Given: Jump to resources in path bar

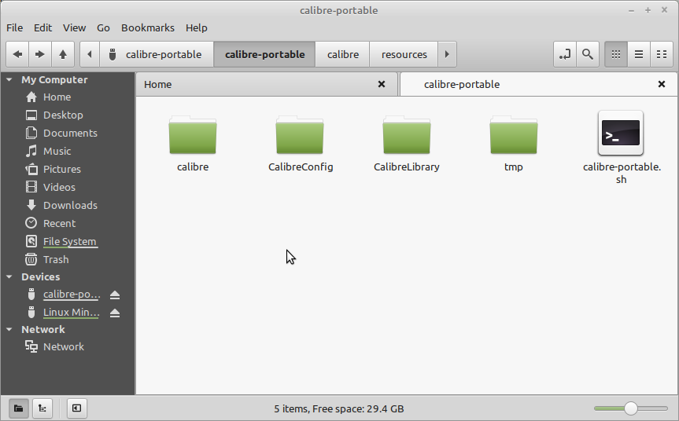Looking at the screenshot, I should [404, 54].
